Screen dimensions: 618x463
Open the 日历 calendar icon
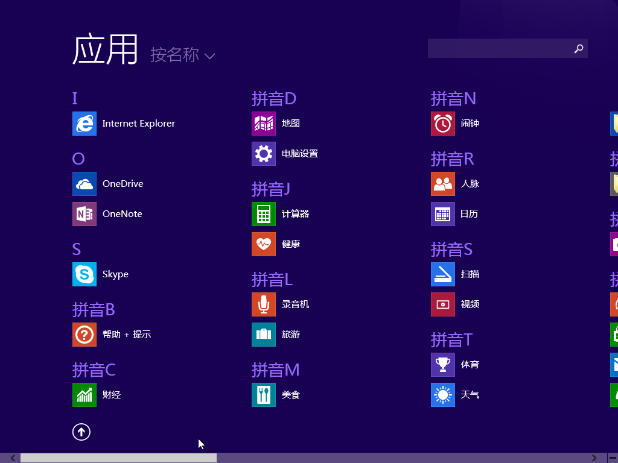pyautogui.click(x=443, y=214)
